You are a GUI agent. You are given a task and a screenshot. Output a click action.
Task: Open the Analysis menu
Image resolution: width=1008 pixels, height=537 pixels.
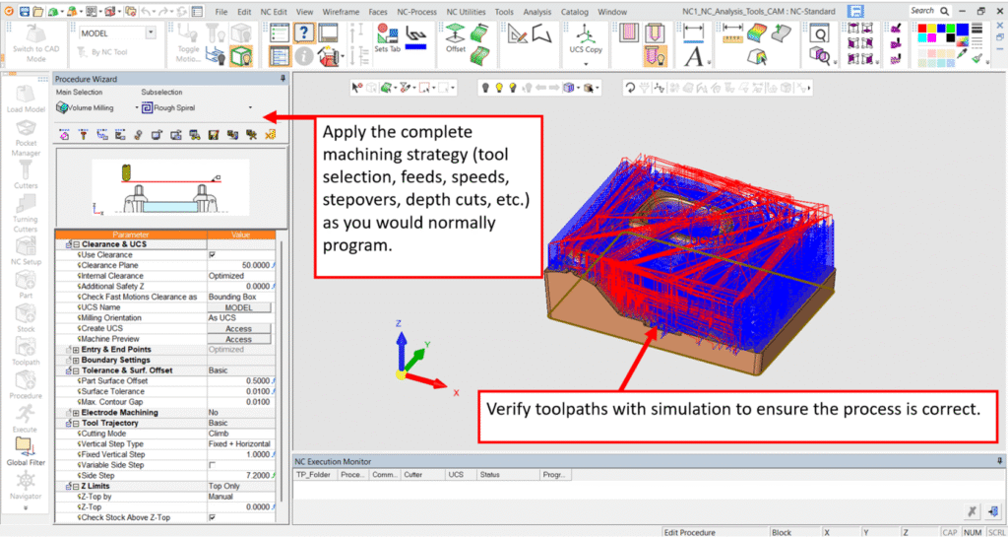537,12
